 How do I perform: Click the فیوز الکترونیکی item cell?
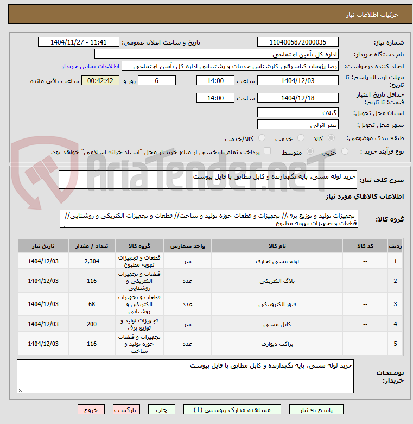(x=277, y=304)
